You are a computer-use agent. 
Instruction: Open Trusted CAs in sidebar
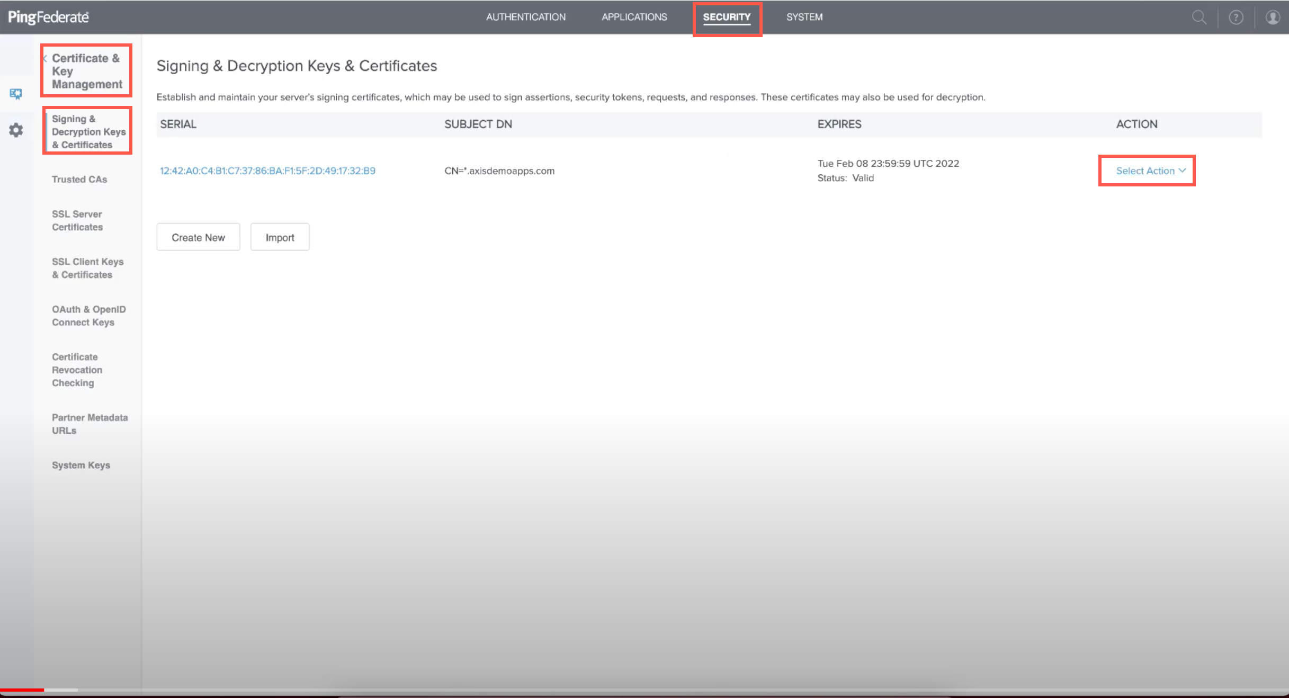[x=79, y=179]
